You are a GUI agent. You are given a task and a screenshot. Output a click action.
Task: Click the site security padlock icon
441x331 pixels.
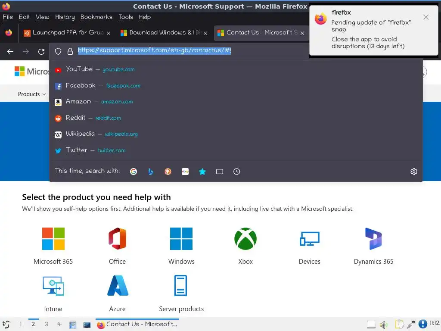click(70, 51)
